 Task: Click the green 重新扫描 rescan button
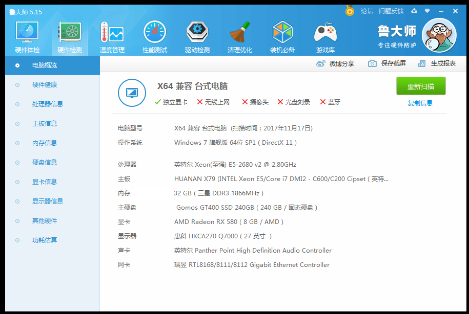[x=421, y=86]
